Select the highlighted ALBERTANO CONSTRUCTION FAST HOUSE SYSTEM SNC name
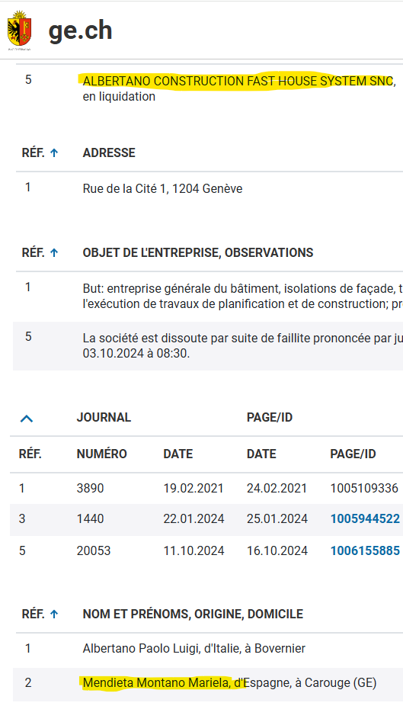 click(238, 81)
